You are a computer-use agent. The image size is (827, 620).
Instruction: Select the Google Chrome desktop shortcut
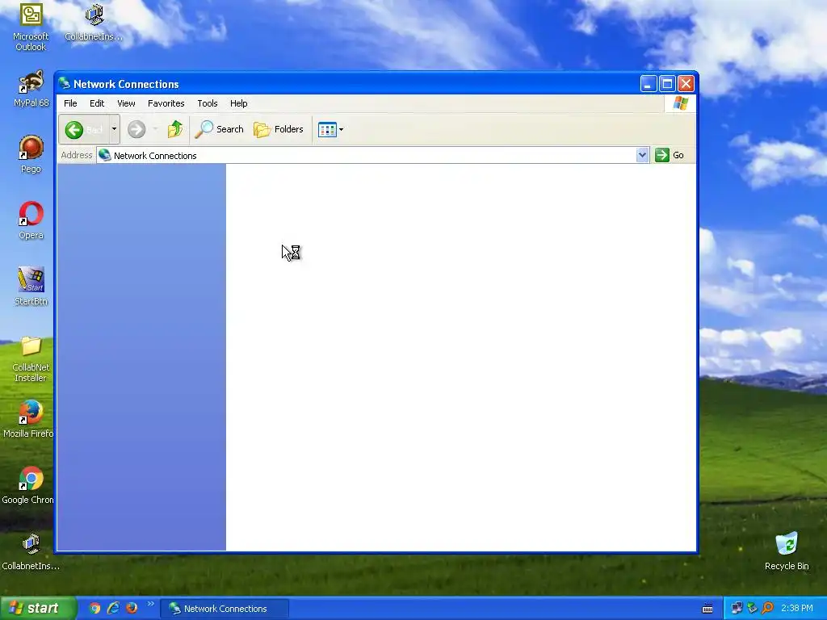(28, 485)
